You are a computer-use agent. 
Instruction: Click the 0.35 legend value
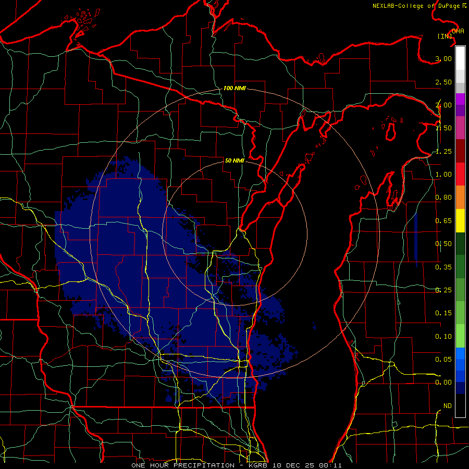(x=443, y=267)
